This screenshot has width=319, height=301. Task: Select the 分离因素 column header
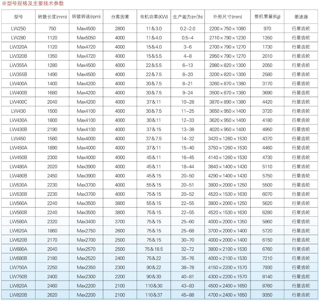[x=120, y=17]
